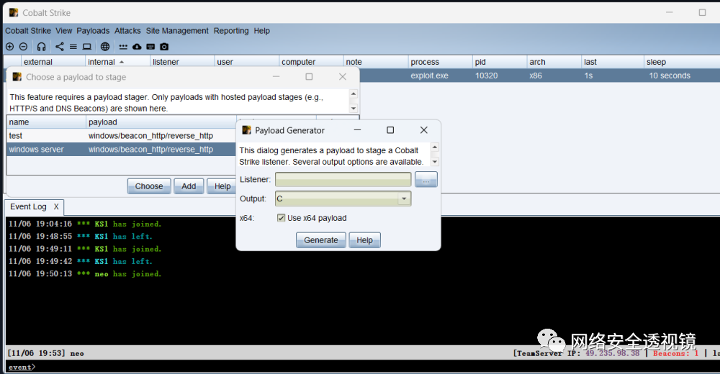
Task: Sort by the internal column header
Action: [x=117, y=61]
